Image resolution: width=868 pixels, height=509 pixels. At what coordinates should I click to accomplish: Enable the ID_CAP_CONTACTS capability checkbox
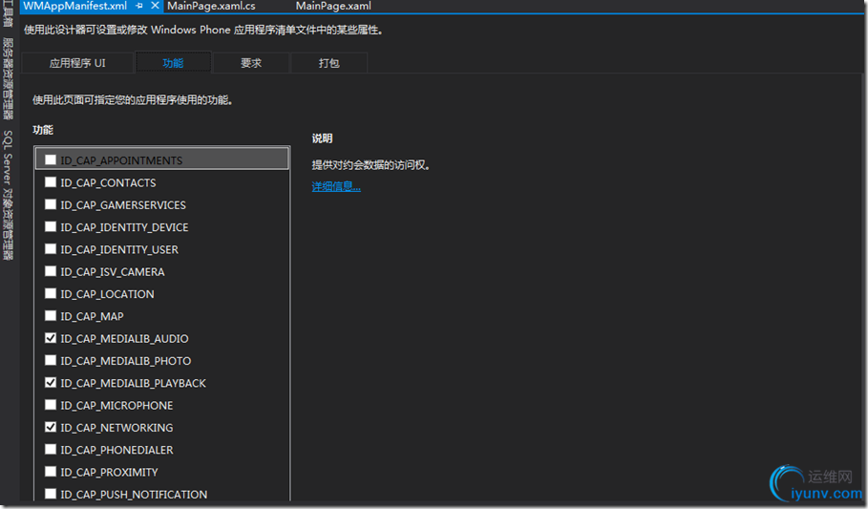51,181
